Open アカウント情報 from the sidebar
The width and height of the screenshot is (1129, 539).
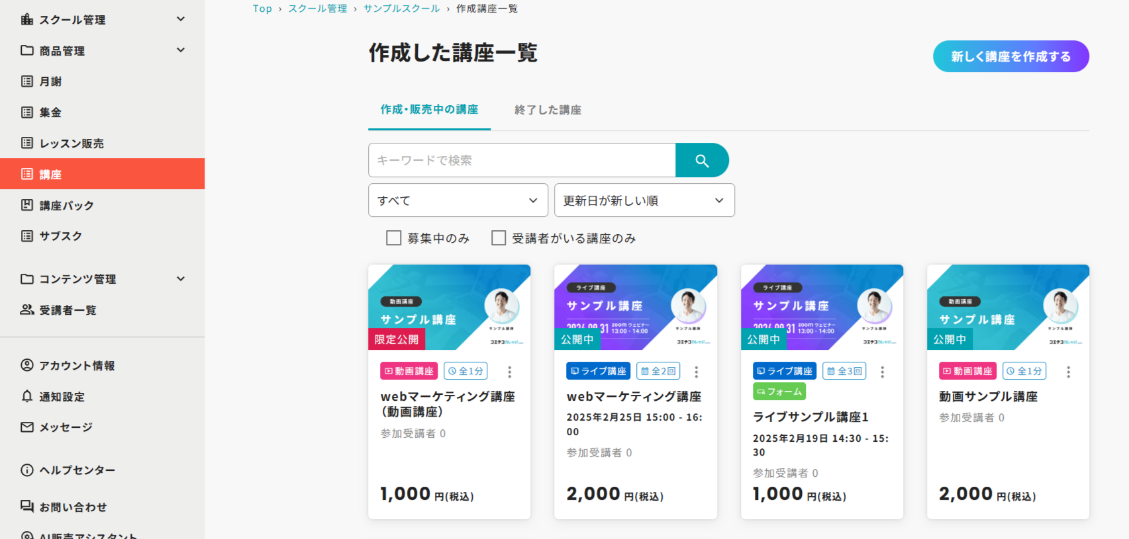[76, 366]
